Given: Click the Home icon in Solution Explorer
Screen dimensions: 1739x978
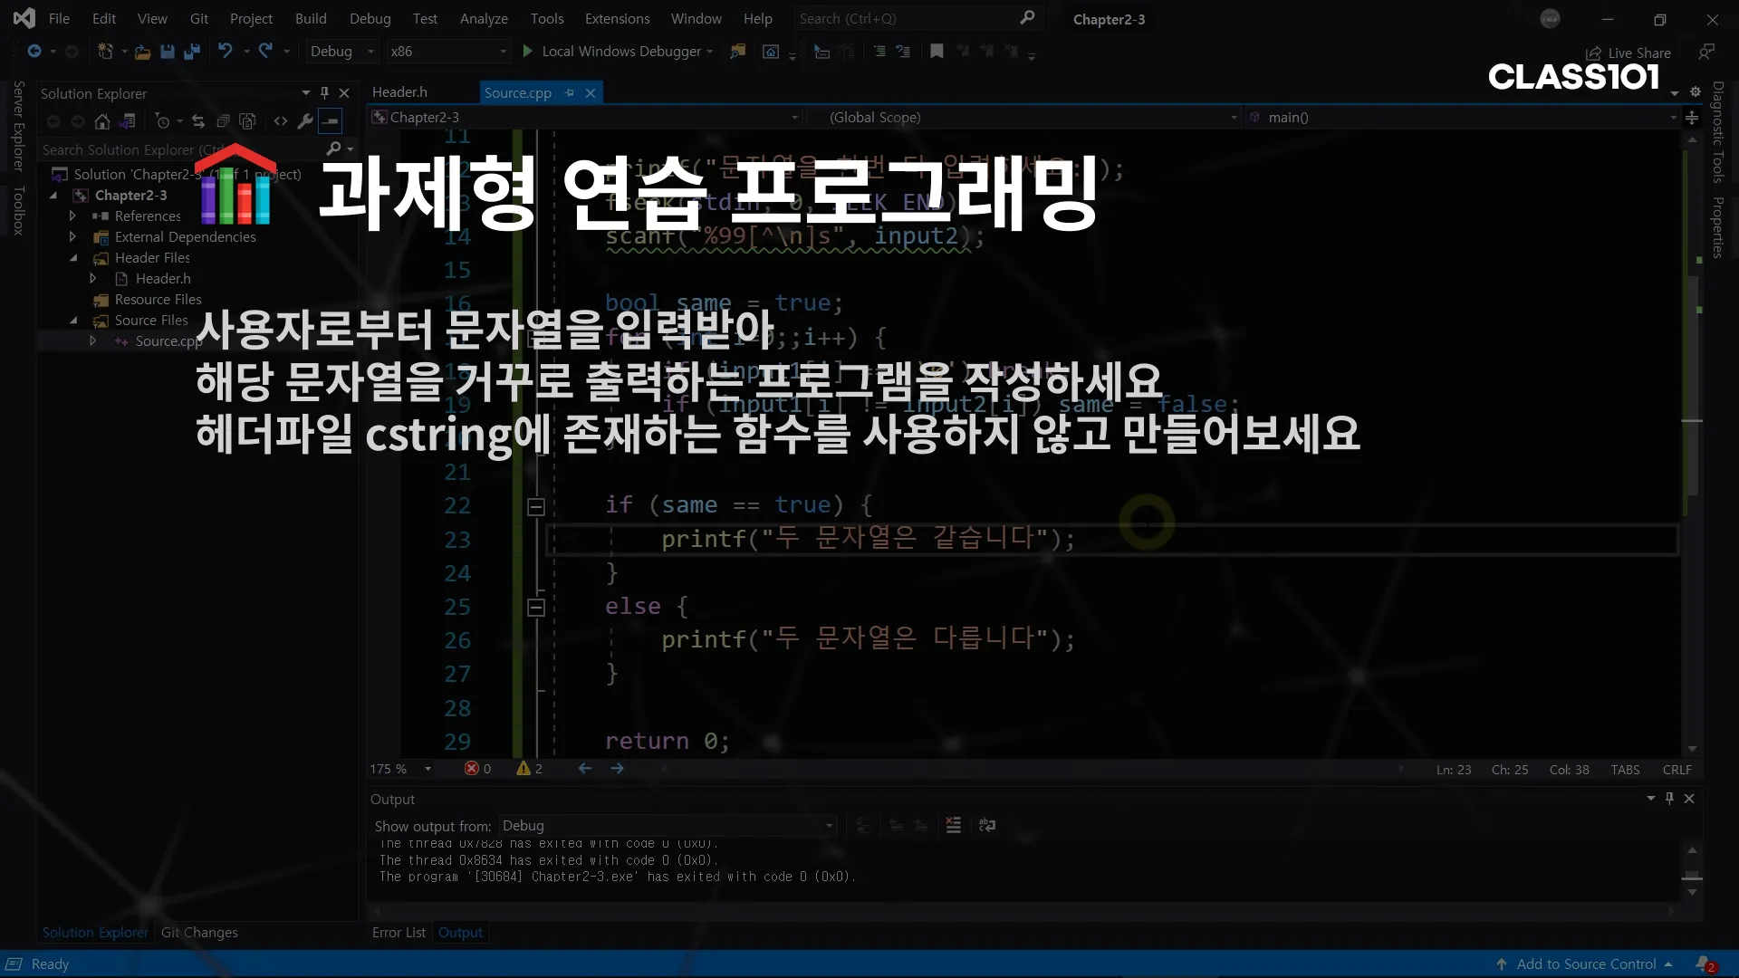Looking at the screenshot, I should pyautogui.click(x=102, y=121).
